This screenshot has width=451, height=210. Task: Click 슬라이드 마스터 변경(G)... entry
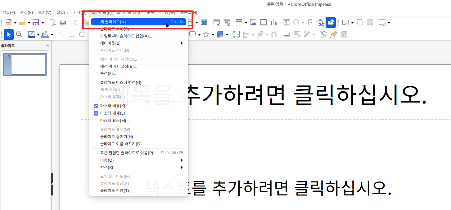click(x=122, y=83)
